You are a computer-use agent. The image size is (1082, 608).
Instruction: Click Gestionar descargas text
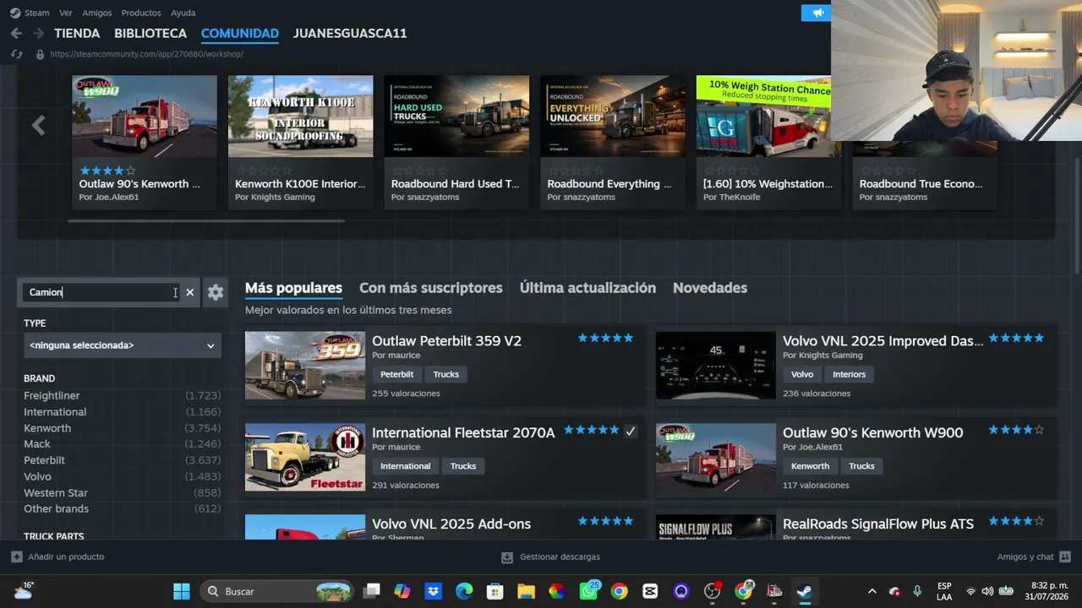(560, 556)
